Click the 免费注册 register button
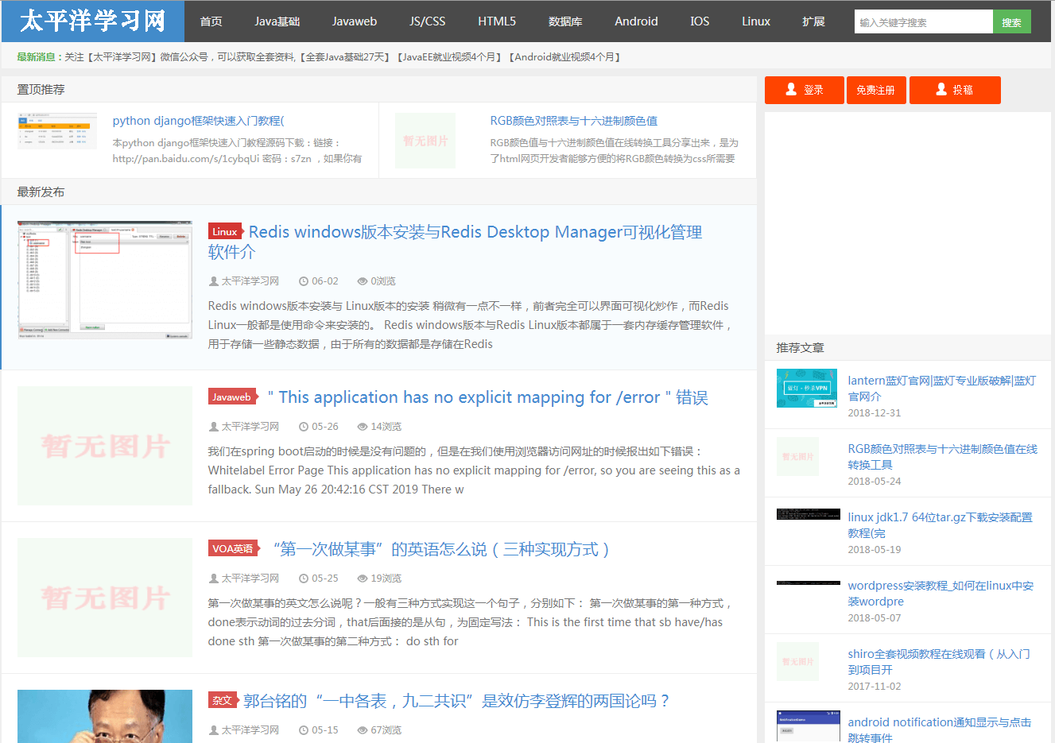 click(875, 90)
